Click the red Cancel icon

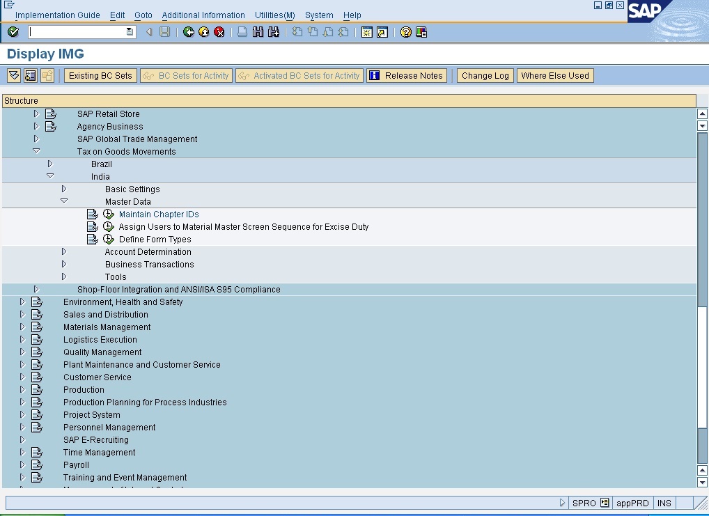pos(219,31)
